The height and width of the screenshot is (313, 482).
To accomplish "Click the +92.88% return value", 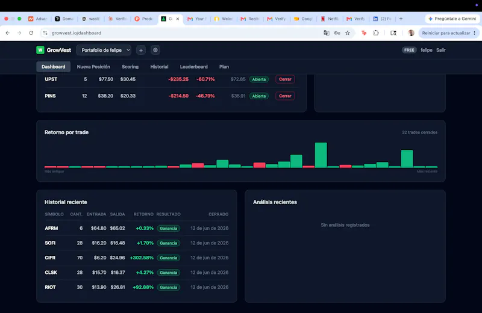I will [x=143, y=287].
